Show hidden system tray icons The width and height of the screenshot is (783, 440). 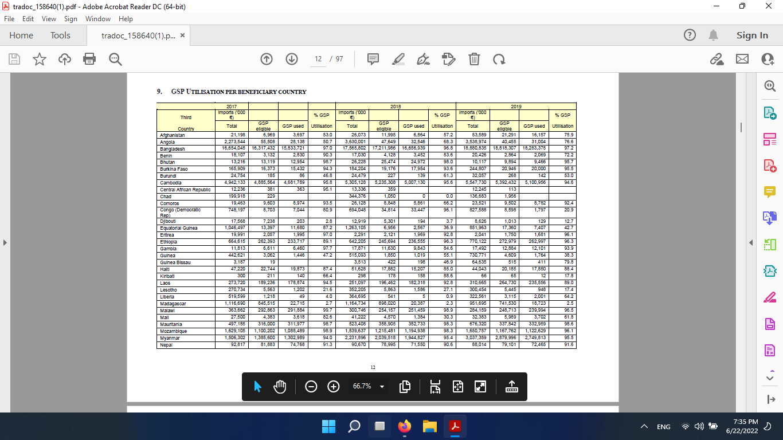click(644, 426)
